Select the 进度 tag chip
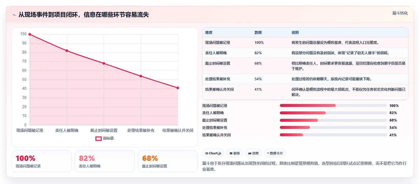 (253, 153)
